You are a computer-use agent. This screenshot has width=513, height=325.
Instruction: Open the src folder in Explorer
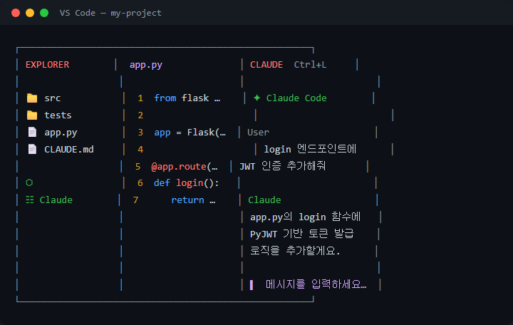click(x=52, y=98)
